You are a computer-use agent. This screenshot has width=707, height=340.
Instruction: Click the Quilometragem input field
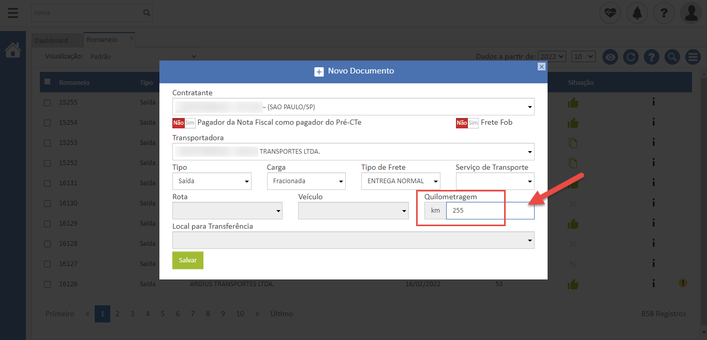coord(489,211)
